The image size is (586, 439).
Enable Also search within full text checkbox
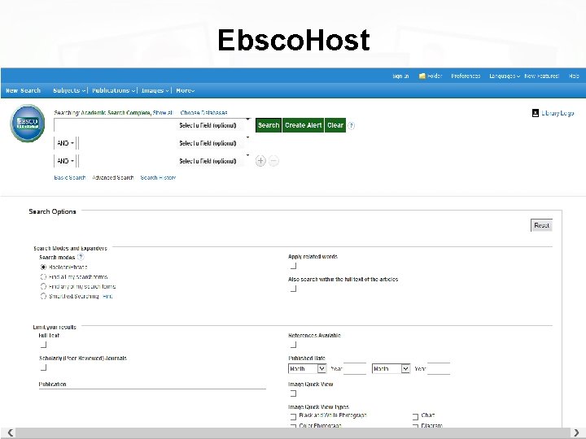293,289
